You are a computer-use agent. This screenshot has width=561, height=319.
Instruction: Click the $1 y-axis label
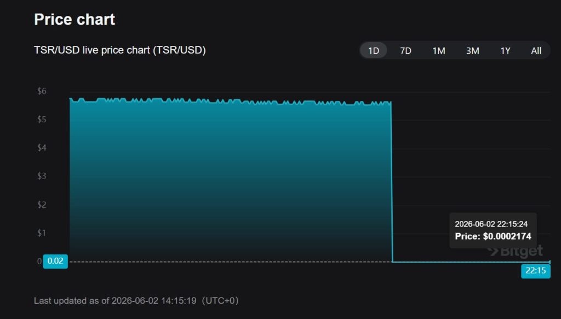coord(42,233)
